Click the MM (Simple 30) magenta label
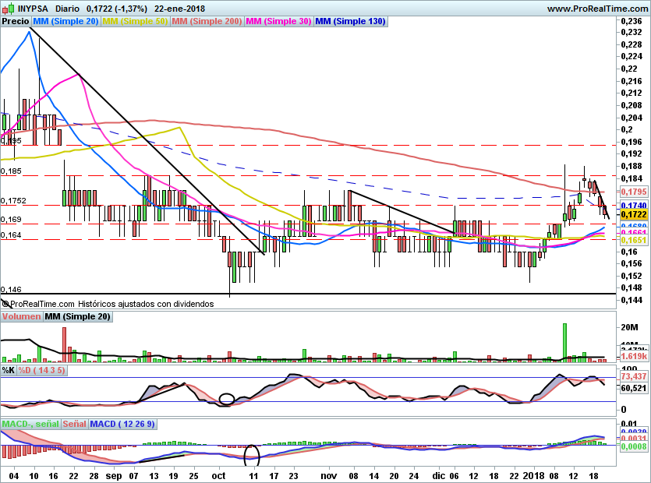The width and height of the screenshot is (651, 483). pos(278,22)
